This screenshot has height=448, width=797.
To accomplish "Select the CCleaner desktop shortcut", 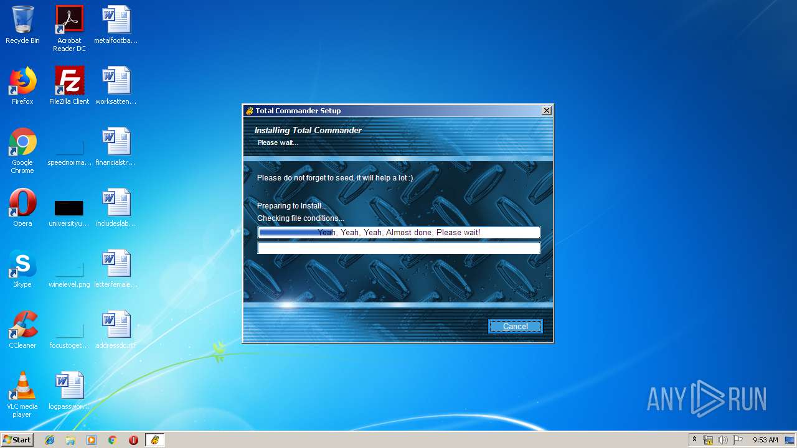I will point(22,330).
